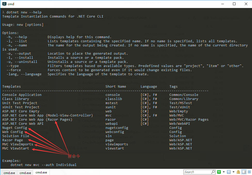Open a new console with the green plus
This screenshot has width=252, height=175.
(x=219, y=172)
